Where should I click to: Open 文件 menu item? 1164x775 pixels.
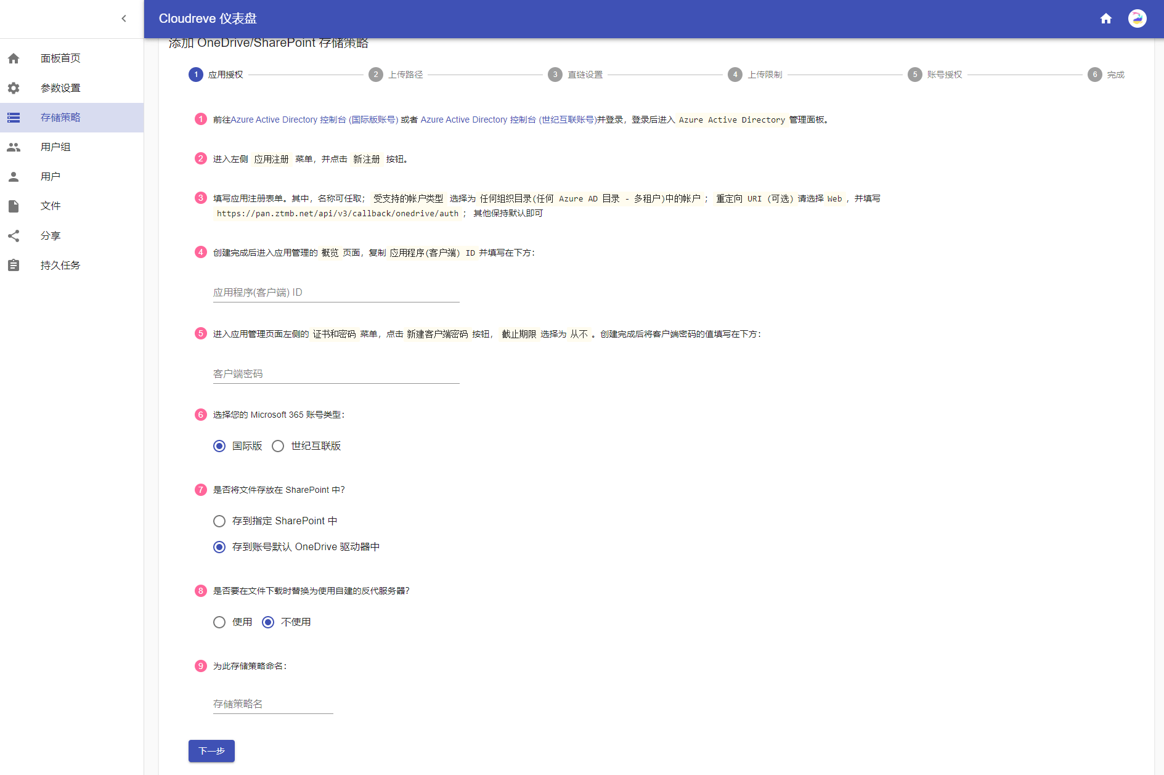[72, 206]
